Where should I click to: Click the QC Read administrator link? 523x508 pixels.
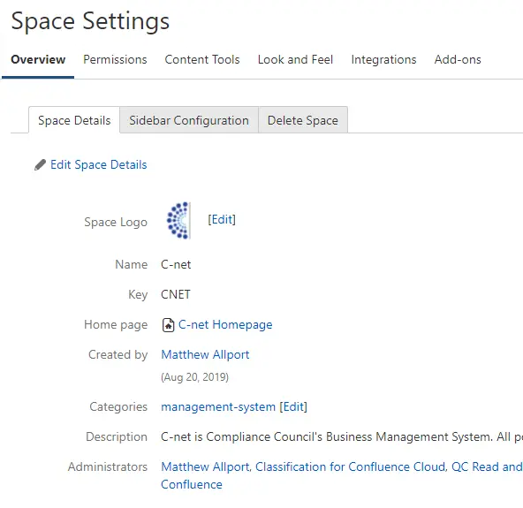click(487, 466)
